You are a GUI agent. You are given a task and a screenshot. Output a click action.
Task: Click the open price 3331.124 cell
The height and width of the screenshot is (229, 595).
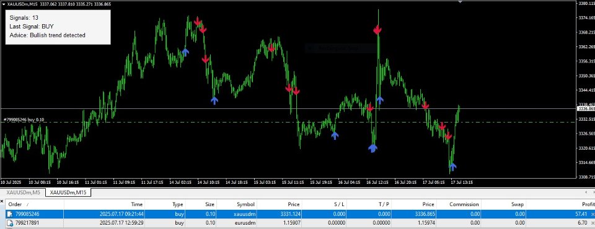(x=289, y=214)
